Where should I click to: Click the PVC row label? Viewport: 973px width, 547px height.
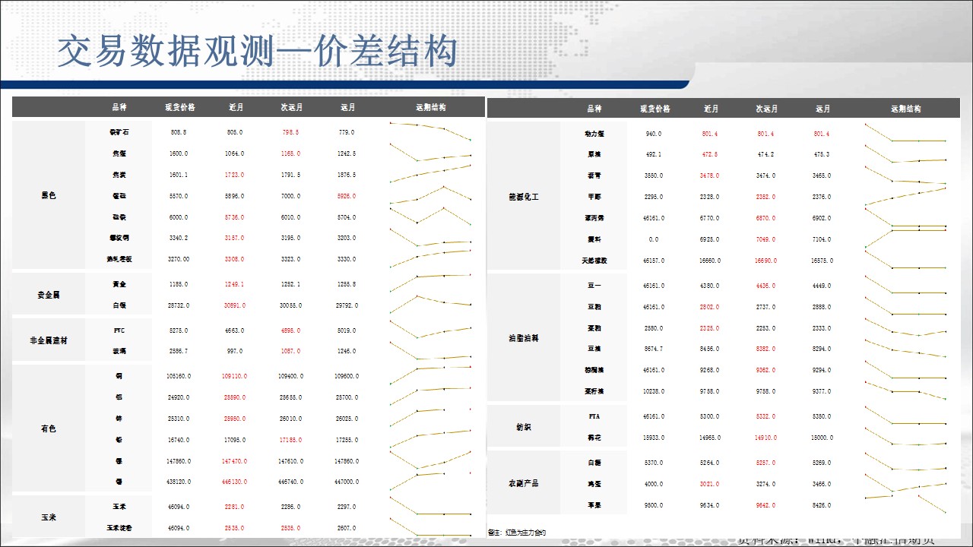click(119, 330)
